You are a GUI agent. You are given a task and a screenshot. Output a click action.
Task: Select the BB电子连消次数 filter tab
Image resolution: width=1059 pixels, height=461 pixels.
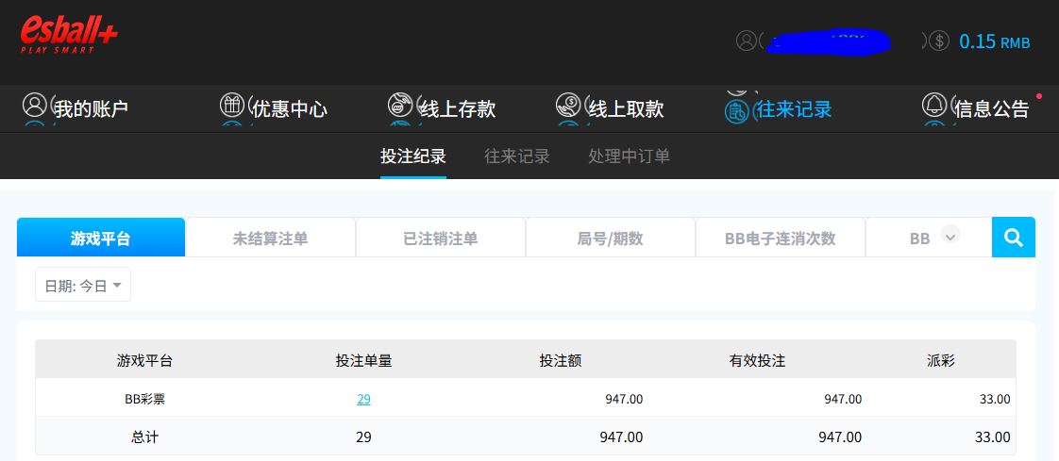click(x=780, y=239)
